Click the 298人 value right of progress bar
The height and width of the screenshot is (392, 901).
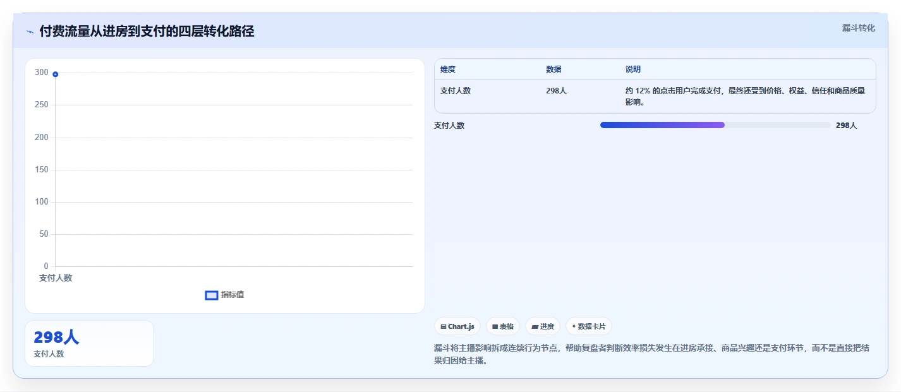click(x=847, y=126)
